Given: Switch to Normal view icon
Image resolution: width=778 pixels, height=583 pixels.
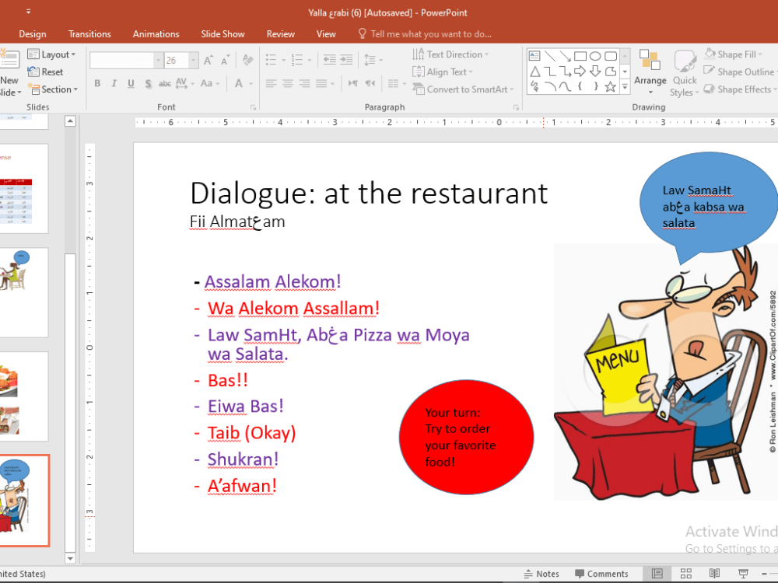Looking at the screenshot, I should click(x=657, y=574).
